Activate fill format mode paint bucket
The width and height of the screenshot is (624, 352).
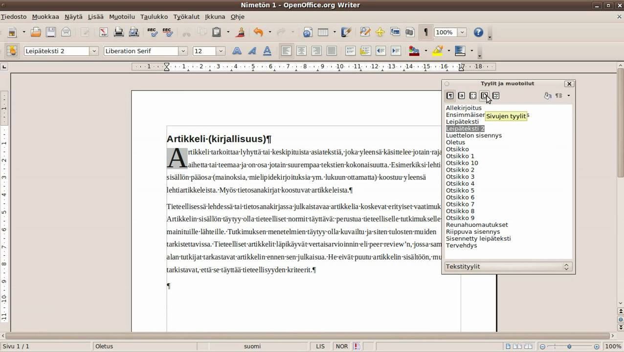548,96
